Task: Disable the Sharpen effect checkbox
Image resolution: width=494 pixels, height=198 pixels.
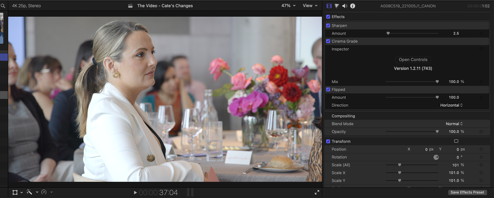Action: 328,25
